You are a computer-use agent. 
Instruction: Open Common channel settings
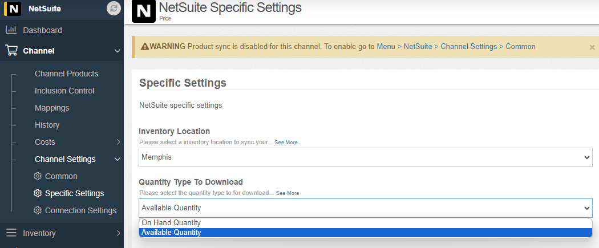61,176
